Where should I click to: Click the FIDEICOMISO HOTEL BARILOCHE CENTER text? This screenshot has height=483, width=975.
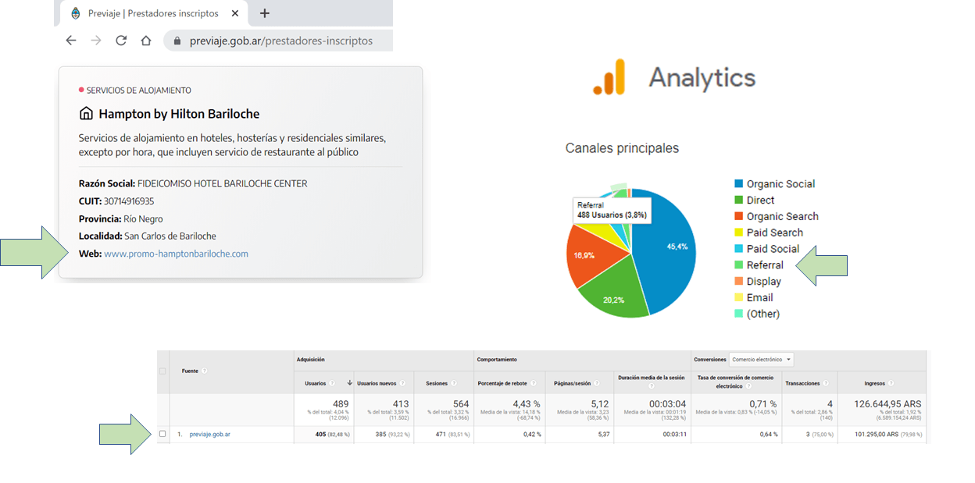point(222,184)
